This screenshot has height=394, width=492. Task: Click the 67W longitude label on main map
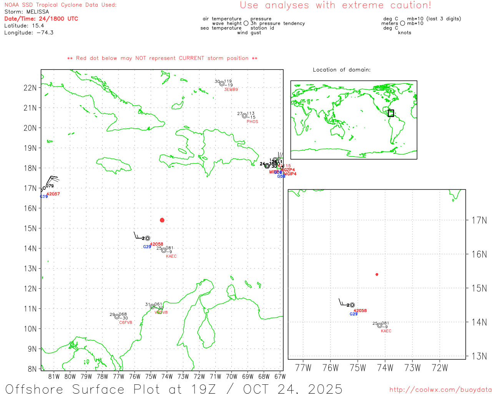[280, 377]
